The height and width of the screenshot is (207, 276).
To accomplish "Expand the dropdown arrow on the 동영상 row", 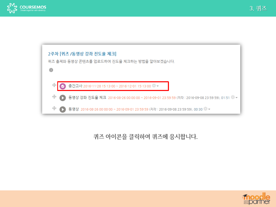I will (x=209, y=109).
